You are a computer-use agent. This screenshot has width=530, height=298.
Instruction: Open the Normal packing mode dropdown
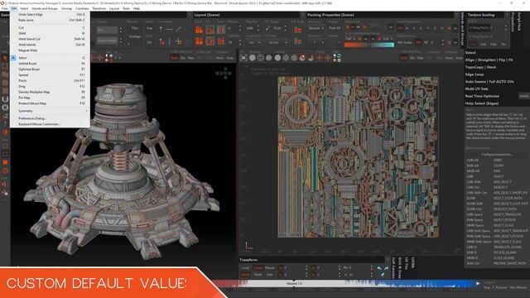pos(316,28)
